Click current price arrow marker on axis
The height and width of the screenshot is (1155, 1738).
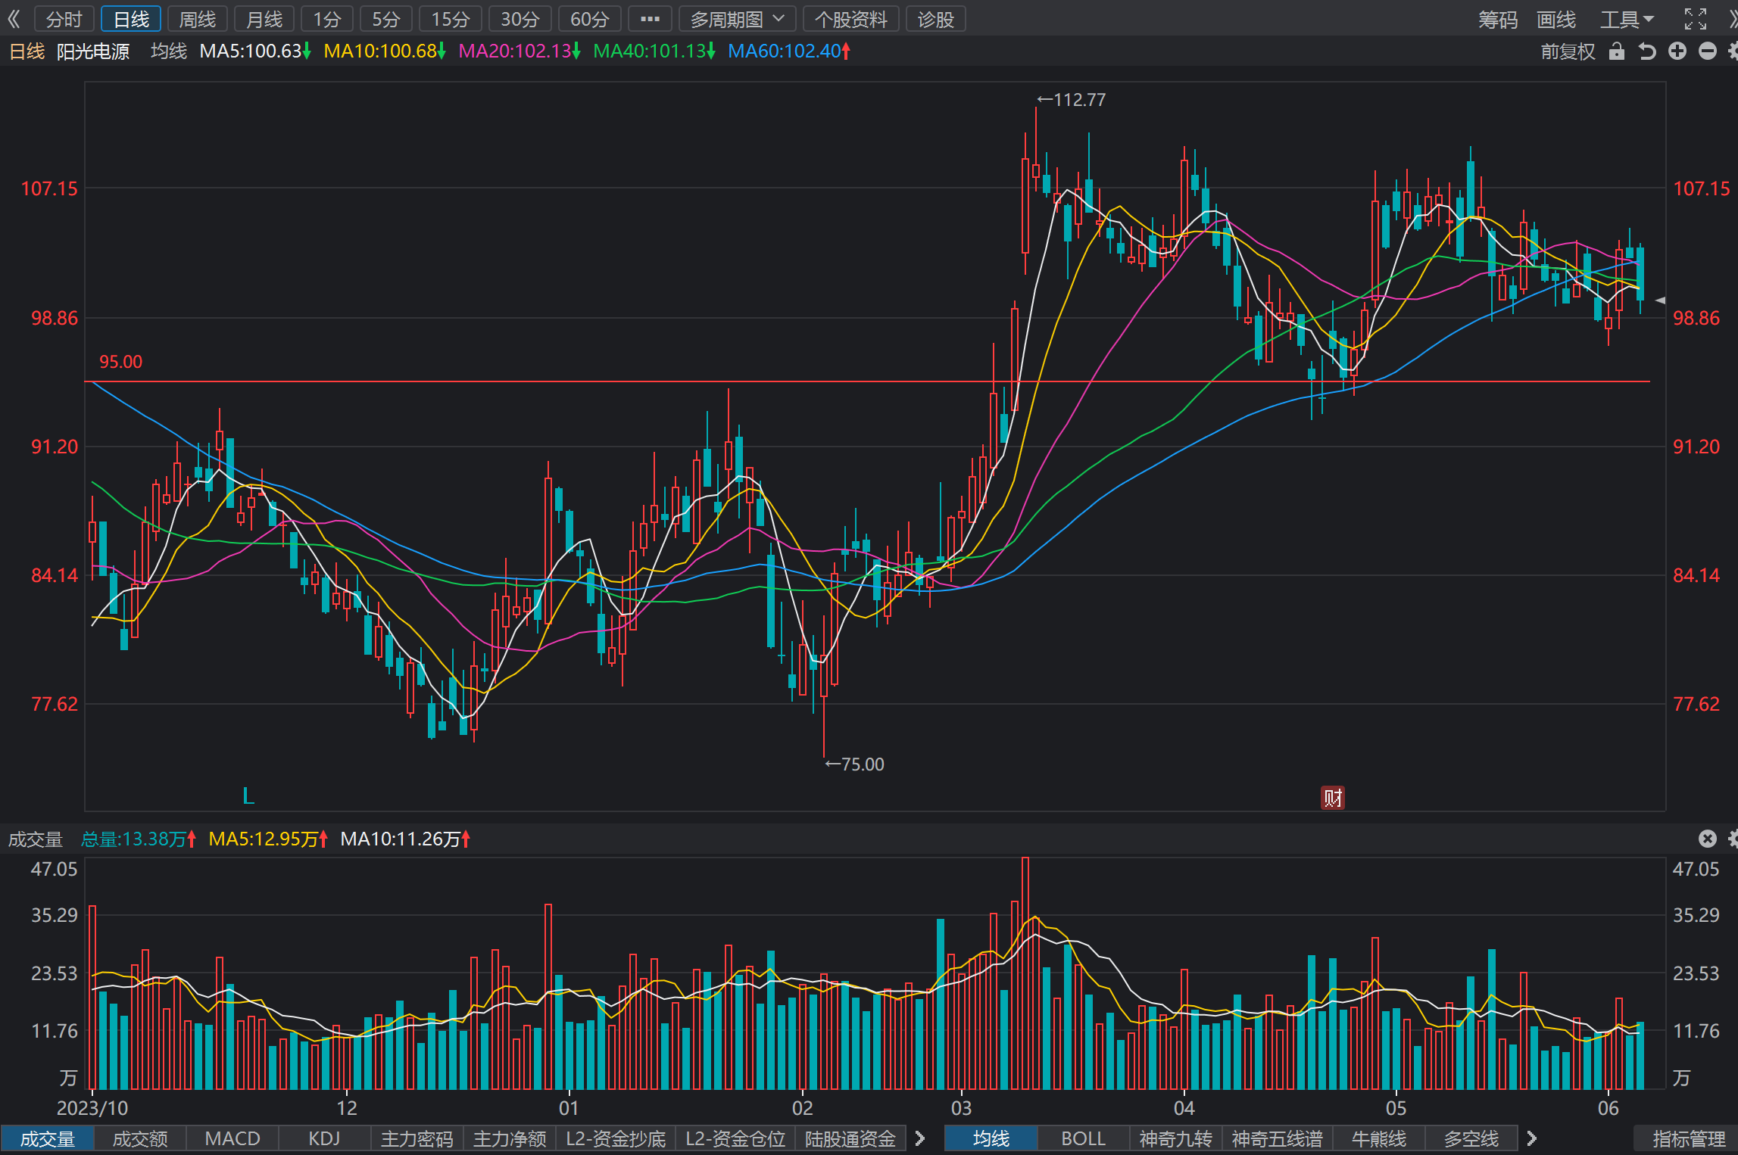pyautogui.click(x=1660, y=300)
